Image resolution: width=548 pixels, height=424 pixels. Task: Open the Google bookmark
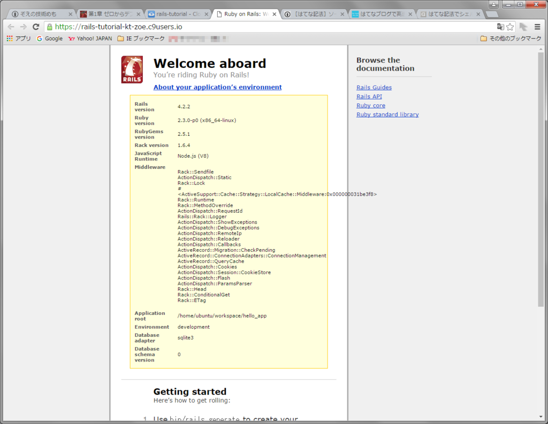point(50,38)
